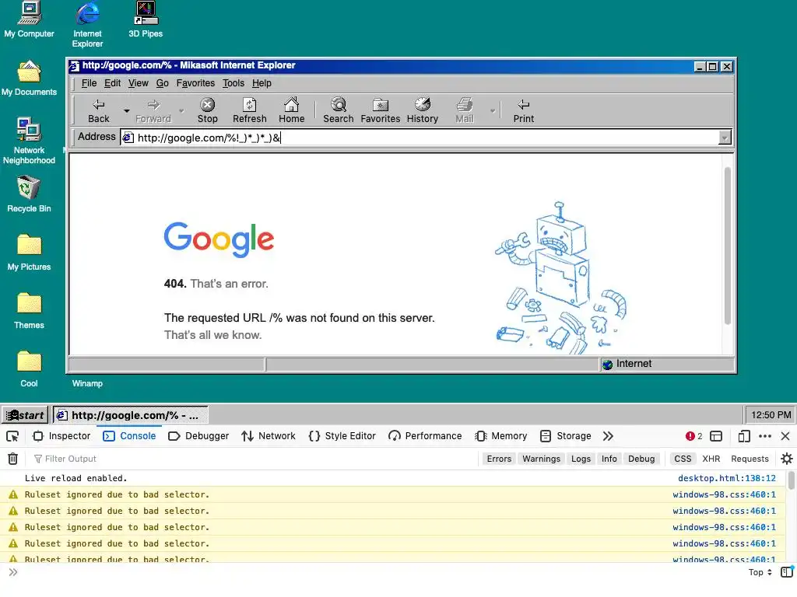Open the History toolbar button
The width and height of the screenshot is (797, 597).
423,110
